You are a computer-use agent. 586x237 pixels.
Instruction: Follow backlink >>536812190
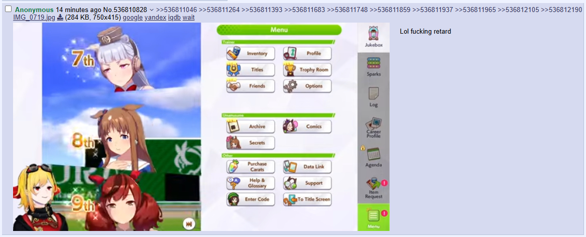pyautogui.click(x=561, y=10)
